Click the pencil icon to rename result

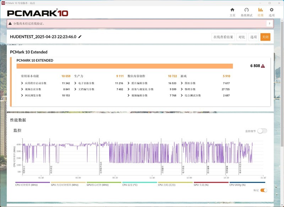coord(80,37)
